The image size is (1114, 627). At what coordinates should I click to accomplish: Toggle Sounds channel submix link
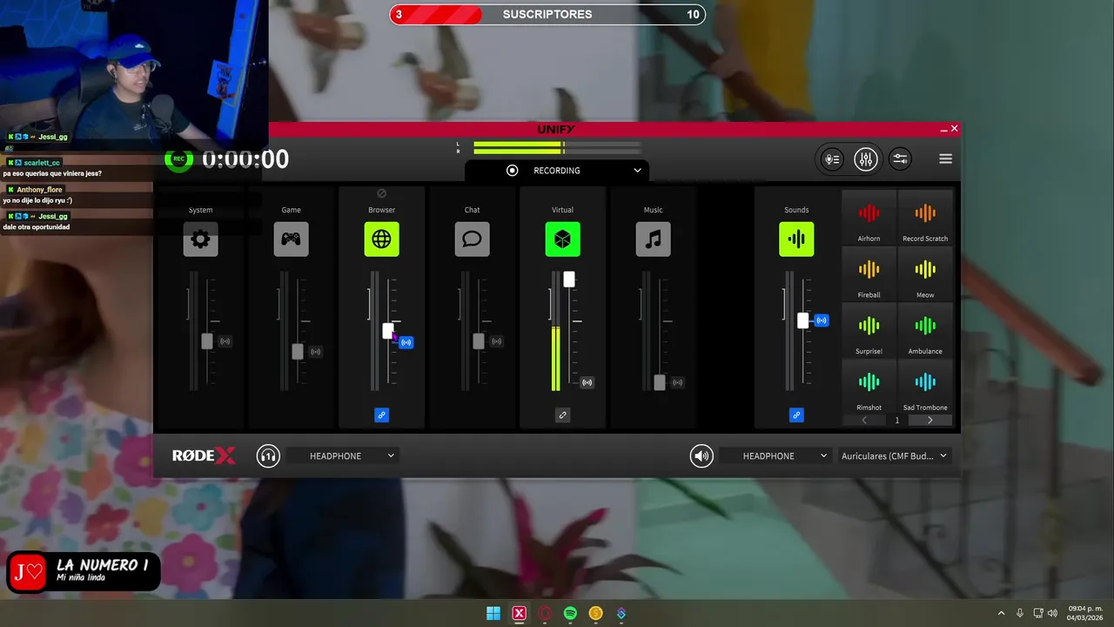coord(796,415)
